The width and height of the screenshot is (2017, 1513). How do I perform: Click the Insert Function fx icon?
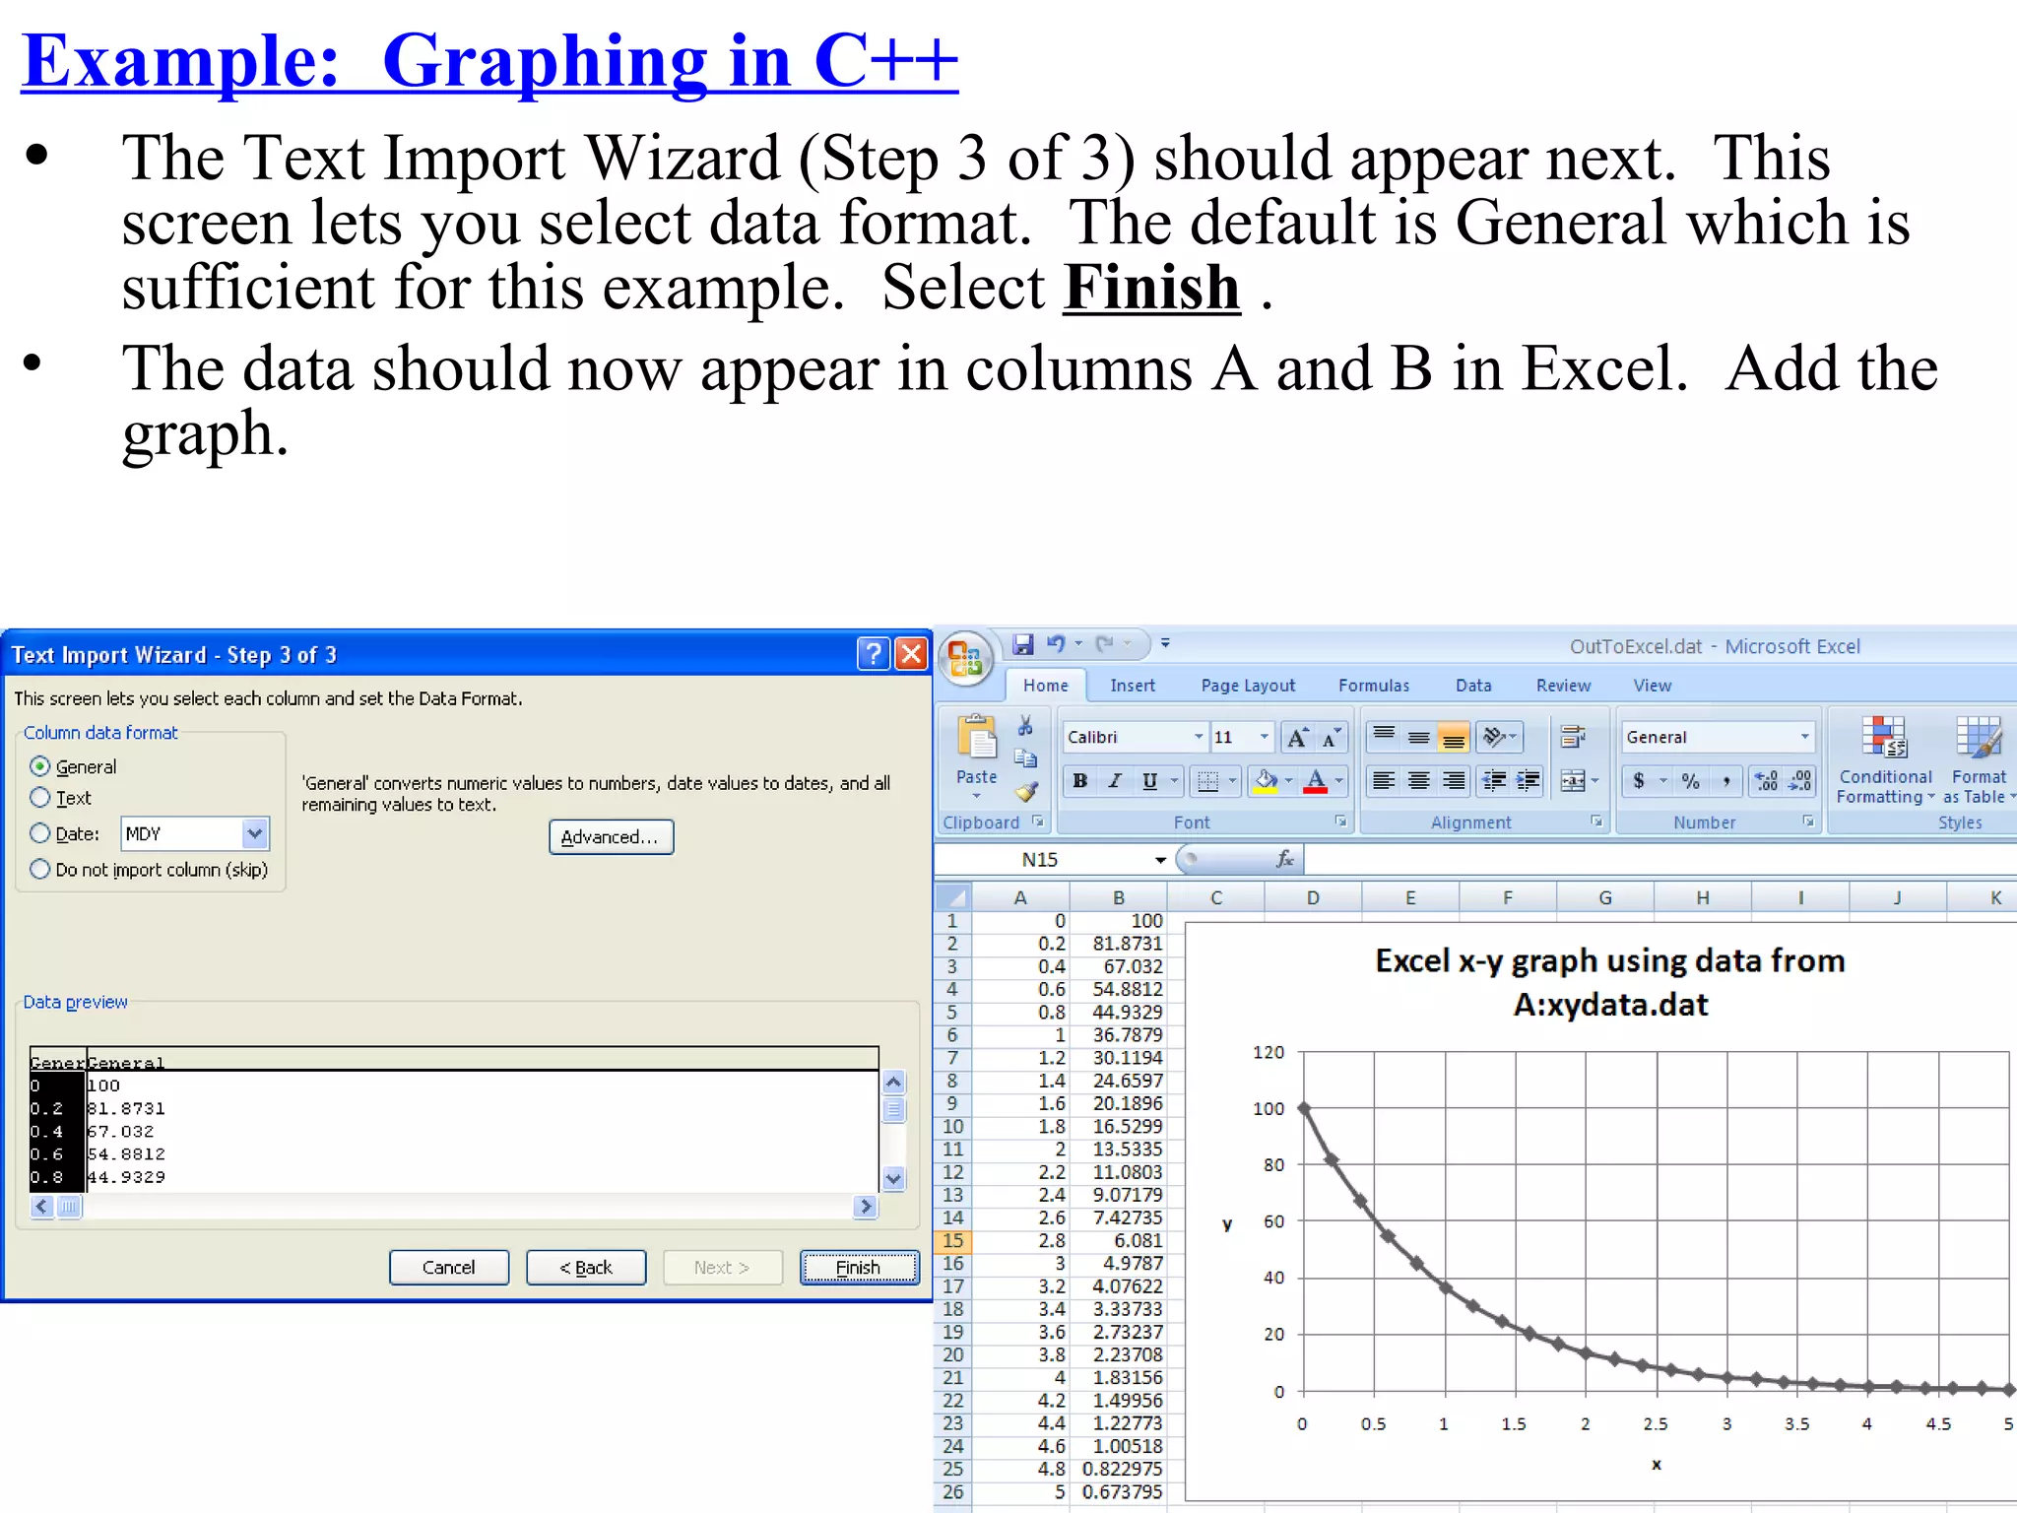(x=1285, y=859)
